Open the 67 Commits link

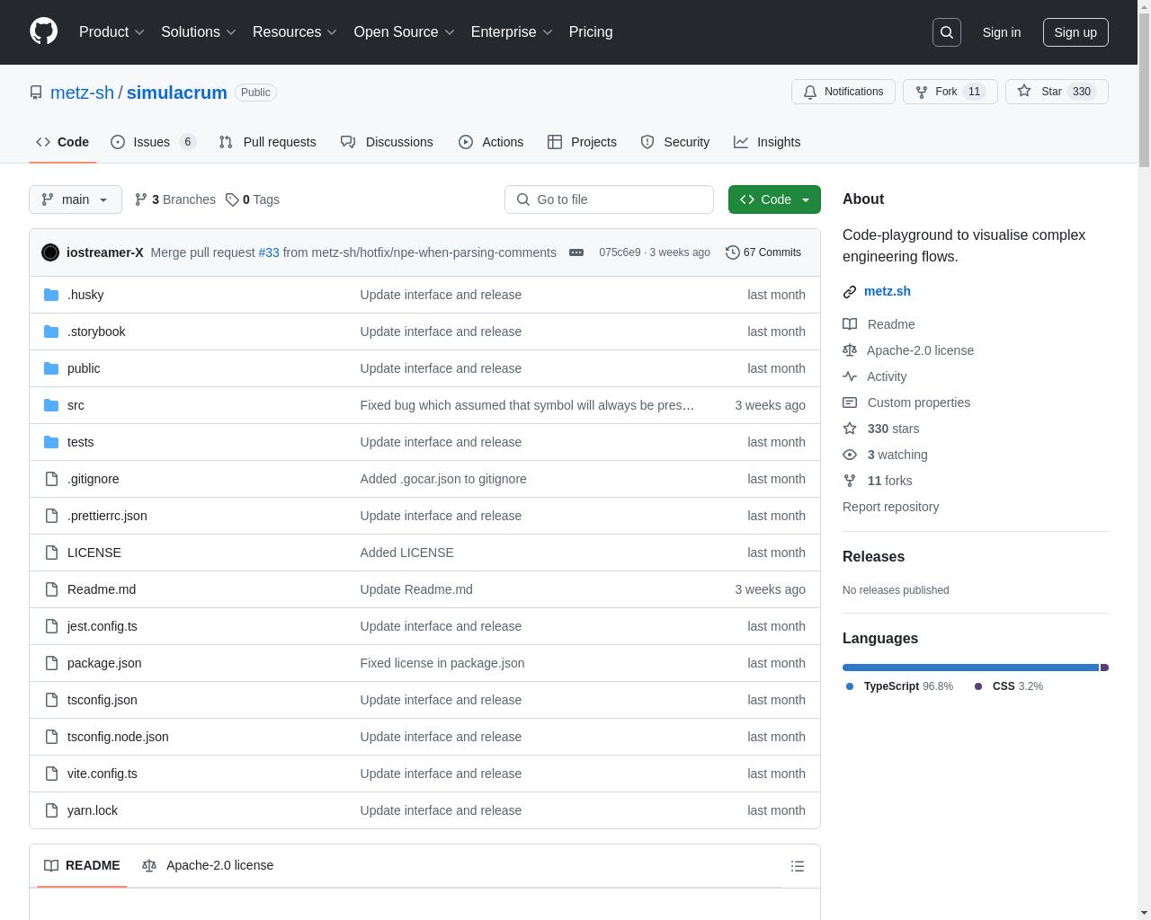[x=763, y=252]
